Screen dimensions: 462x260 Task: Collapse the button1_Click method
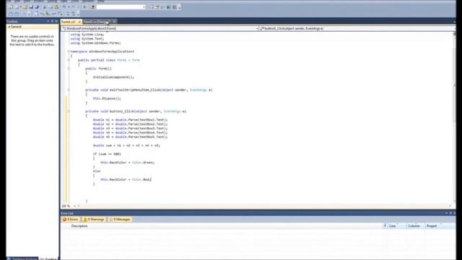(69, 111)
